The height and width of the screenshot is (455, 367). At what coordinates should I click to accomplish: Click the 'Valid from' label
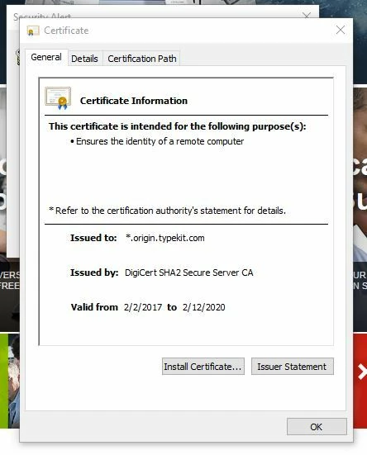[x=94, y=307]
